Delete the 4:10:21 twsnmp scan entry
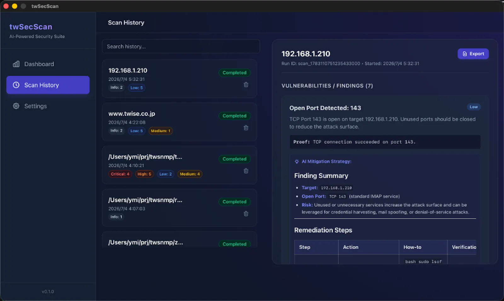 pos(246,171)
